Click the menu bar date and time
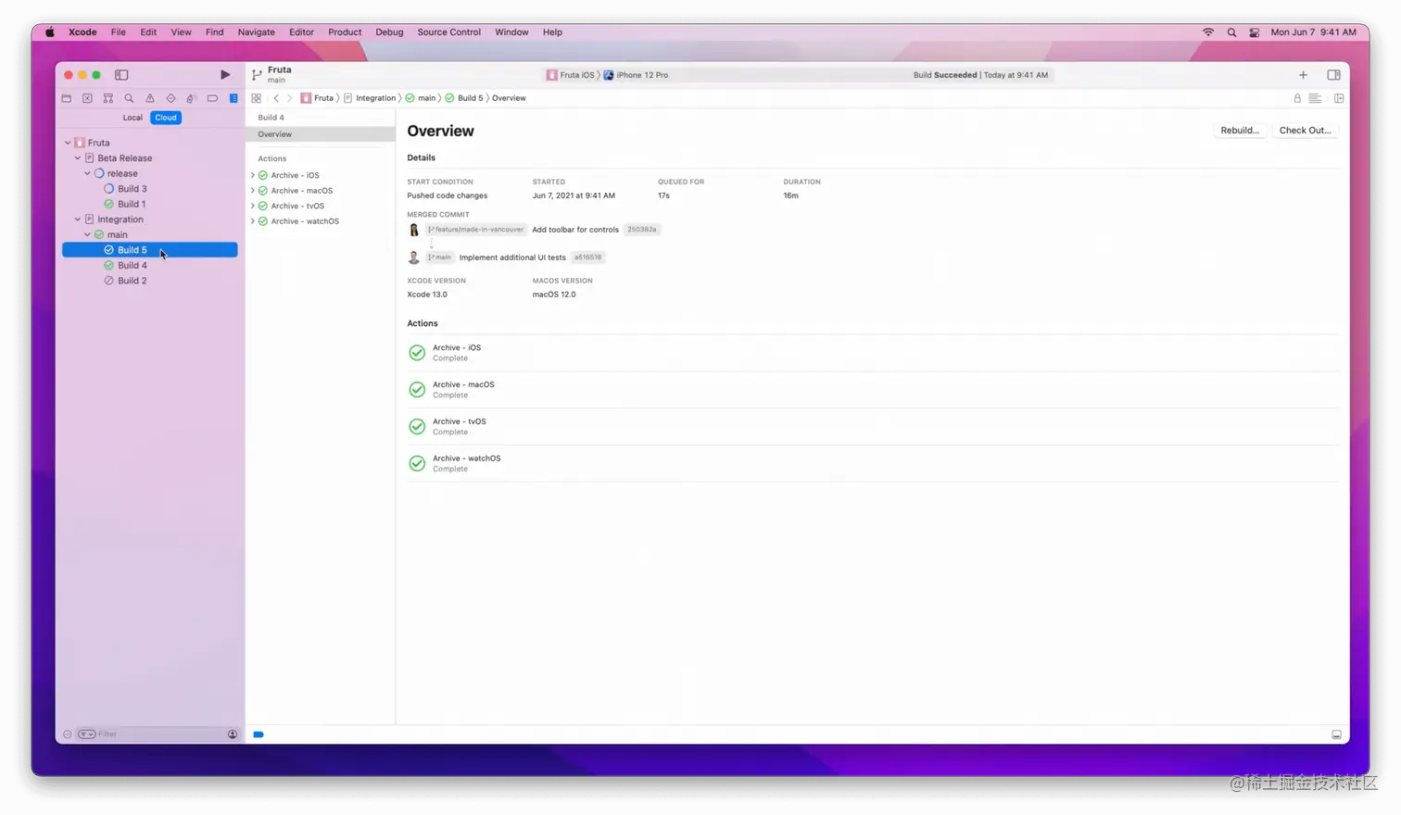The width and height of the screenshot is (1401, 815). (x=1313, y=32)
